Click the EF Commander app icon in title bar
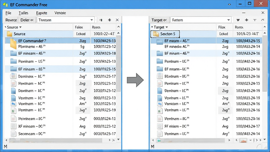The image size is (270, 152). click(x=5, y=5)
